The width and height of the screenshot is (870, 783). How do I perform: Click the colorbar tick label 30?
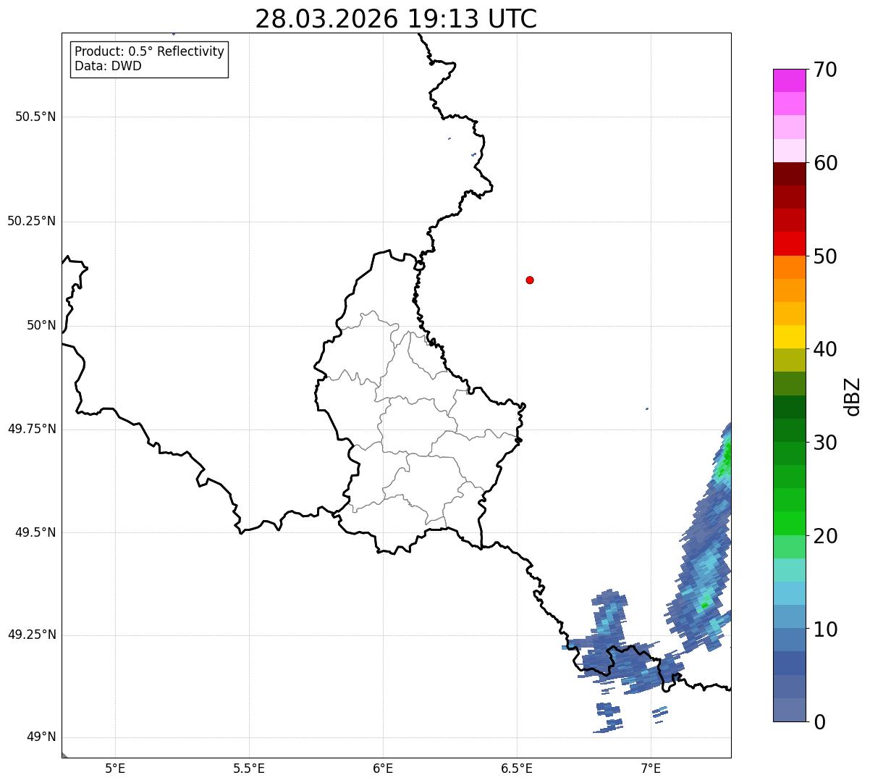825,443
